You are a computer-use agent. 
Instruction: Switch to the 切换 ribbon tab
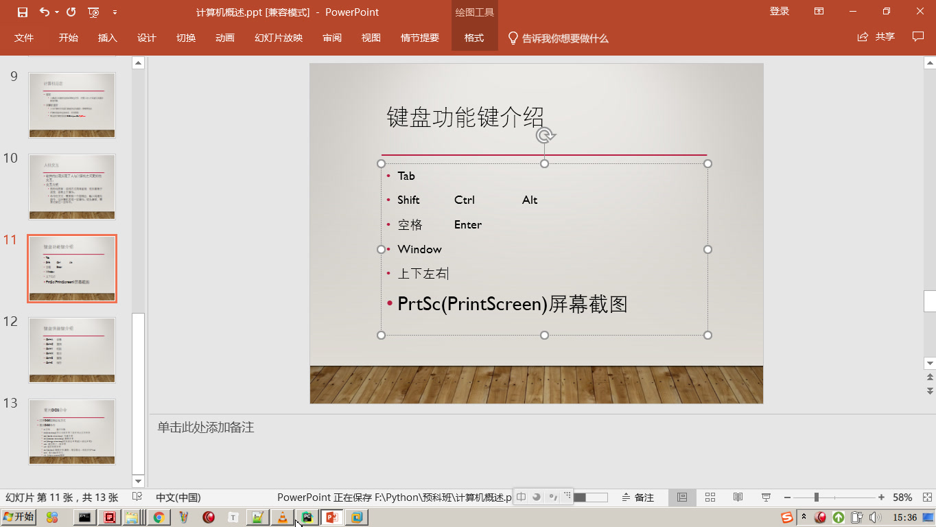point(185,38)
